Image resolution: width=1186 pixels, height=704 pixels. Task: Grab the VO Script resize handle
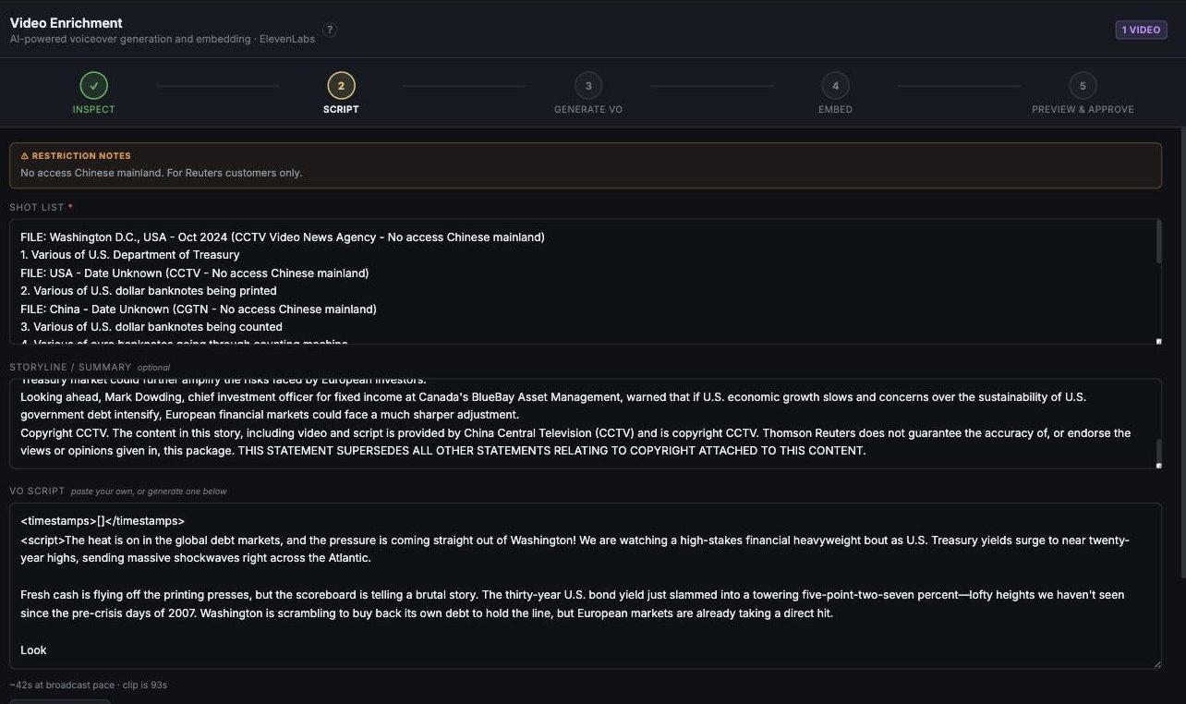pos(1157,664)
